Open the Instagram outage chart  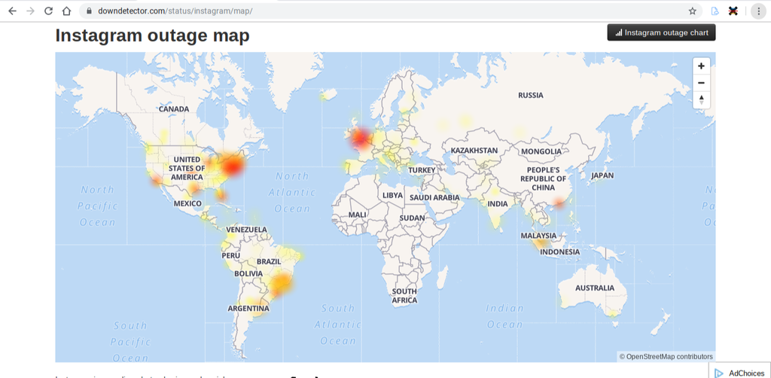[x=662, y=32]
